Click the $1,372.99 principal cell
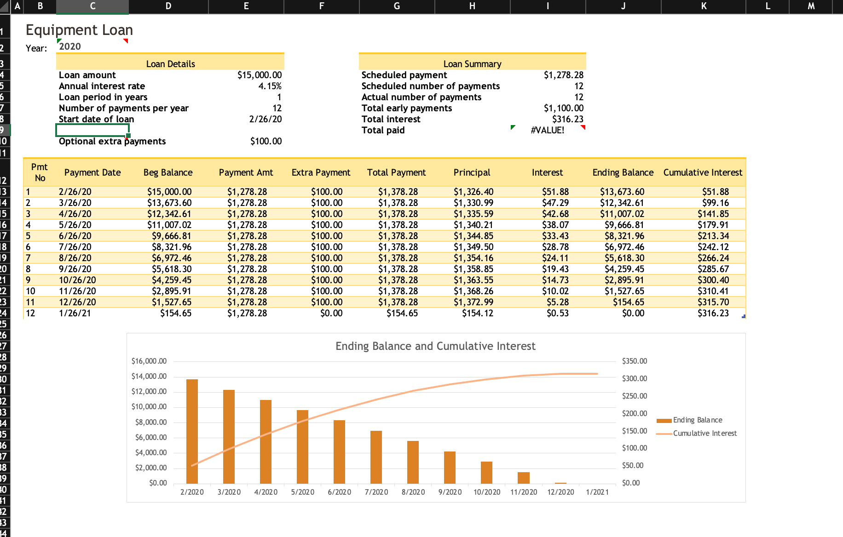The height and width of the screenshot is (537, 843). point(473,302)
